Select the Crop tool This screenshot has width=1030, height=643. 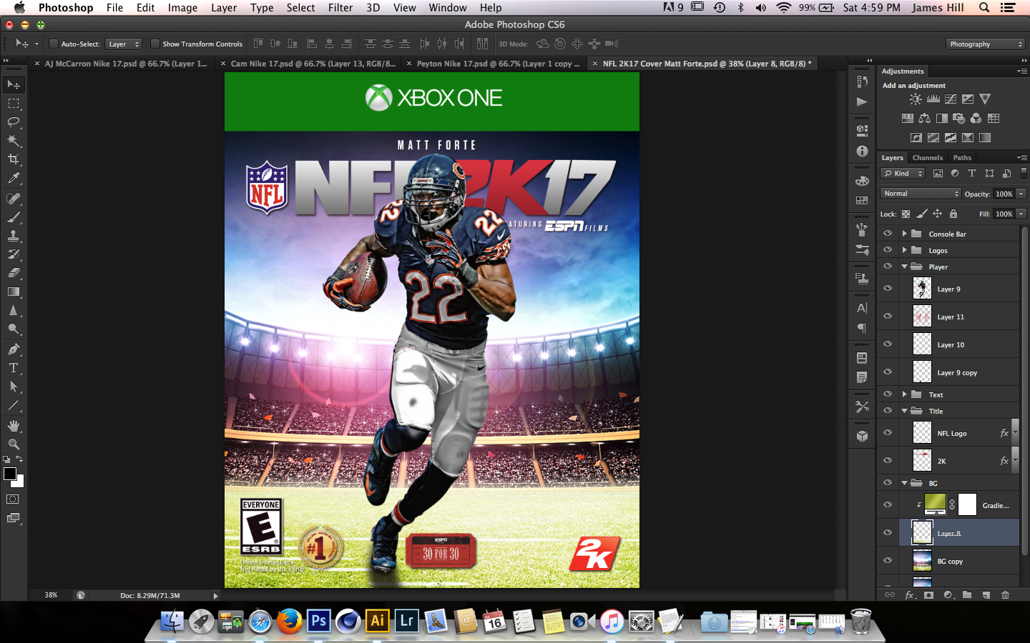pyautogui.click(x=14, y=159)
